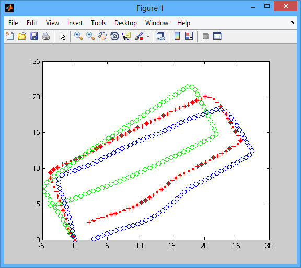The height and width of the screenshot is (268, 301).
Task: Toggle the Data Cursor tool
Action: 126,36
